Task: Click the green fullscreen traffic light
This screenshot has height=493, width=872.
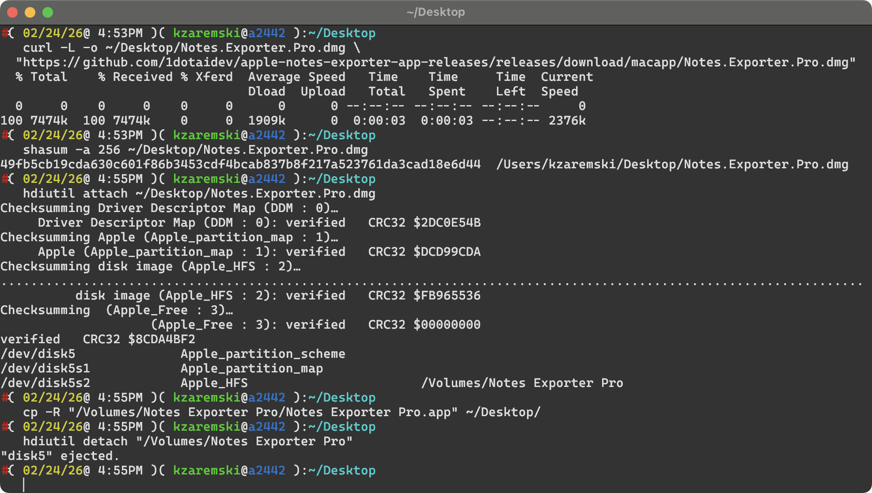Action: (47, 12)
